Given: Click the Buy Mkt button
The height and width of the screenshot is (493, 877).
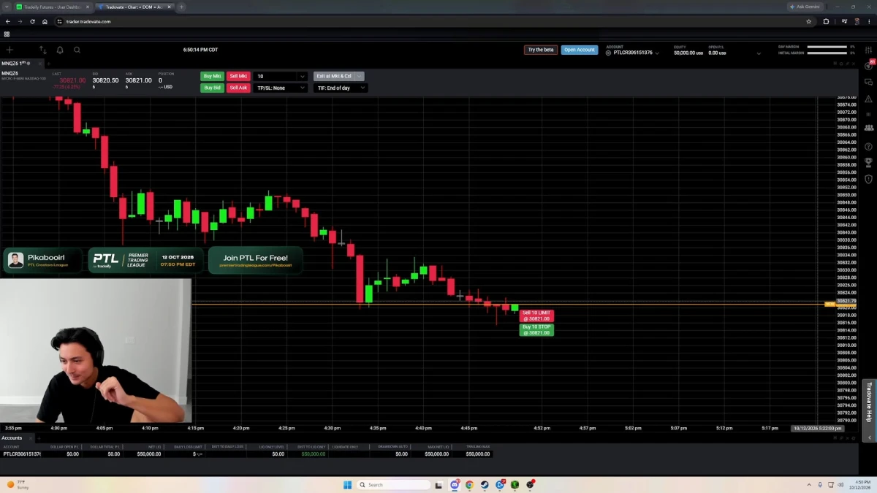Looking at the screenshot, I should [212, 76].
